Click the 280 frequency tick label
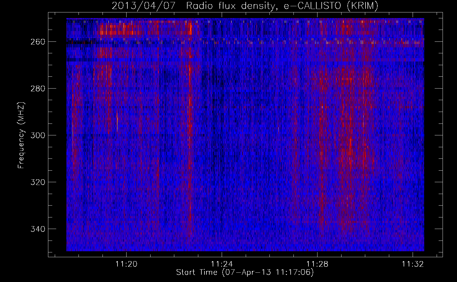Image resolution: width=457 pixels, height=282 pixels. tap(38, 89)
